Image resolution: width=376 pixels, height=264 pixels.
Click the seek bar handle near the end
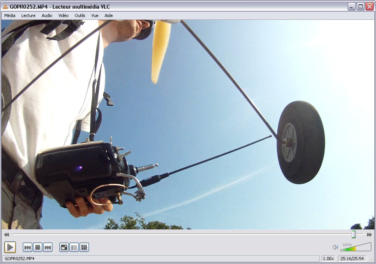click(x=354, y=234)
